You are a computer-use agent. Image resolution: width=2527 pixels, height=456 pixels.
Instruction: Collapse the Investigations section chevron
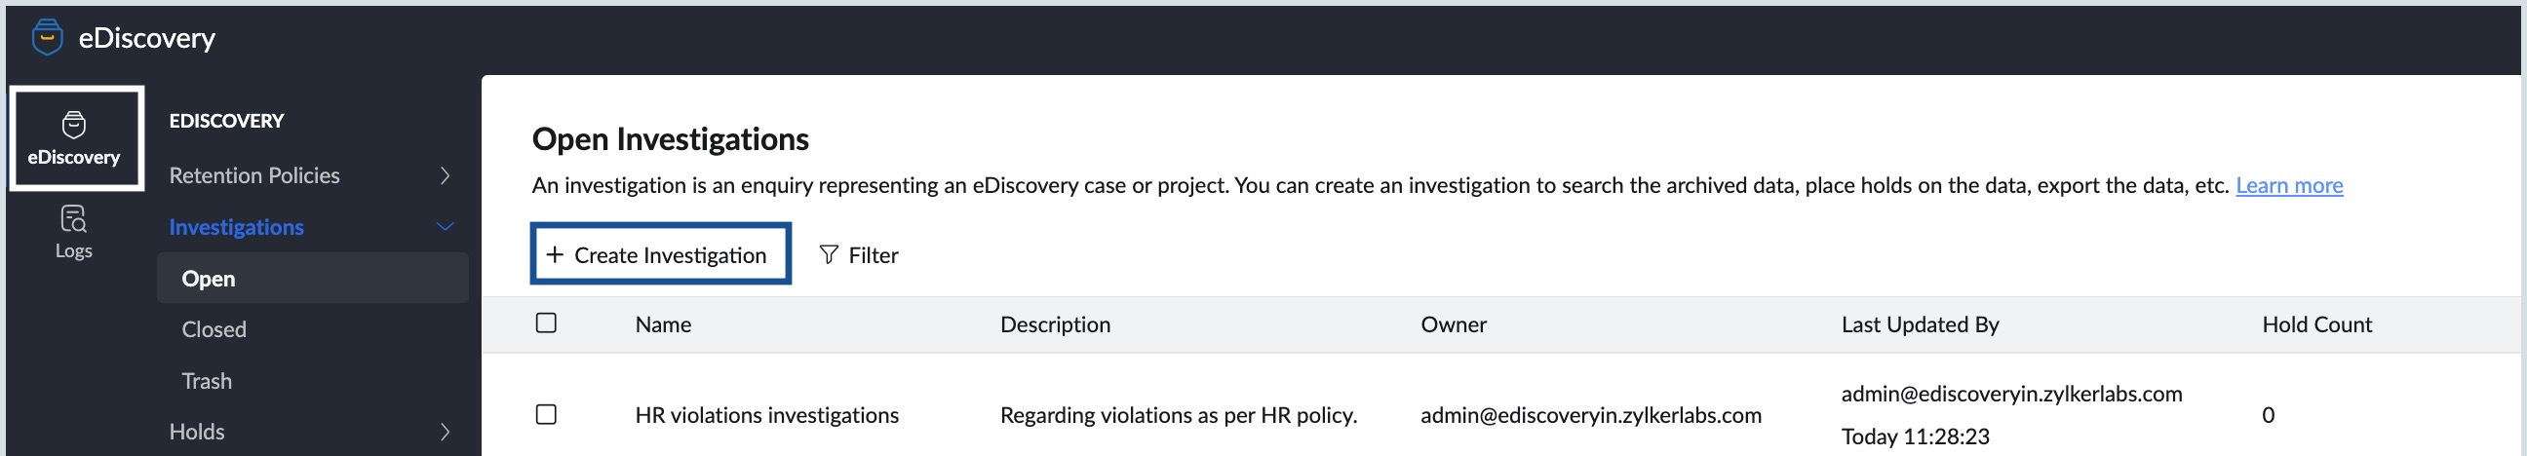pos(446,227)
